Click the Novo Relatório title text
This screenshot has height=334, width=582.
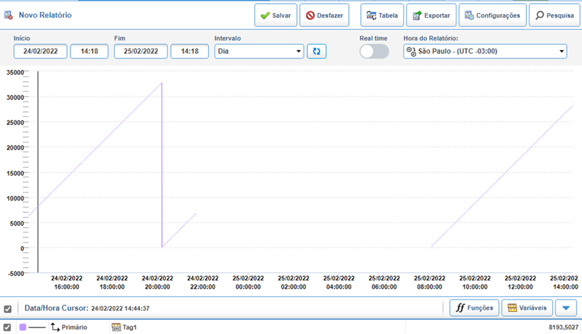[x=45, y=15]
